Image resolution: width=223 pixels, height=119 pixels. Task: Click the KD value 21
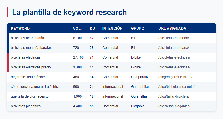point(92,87)
